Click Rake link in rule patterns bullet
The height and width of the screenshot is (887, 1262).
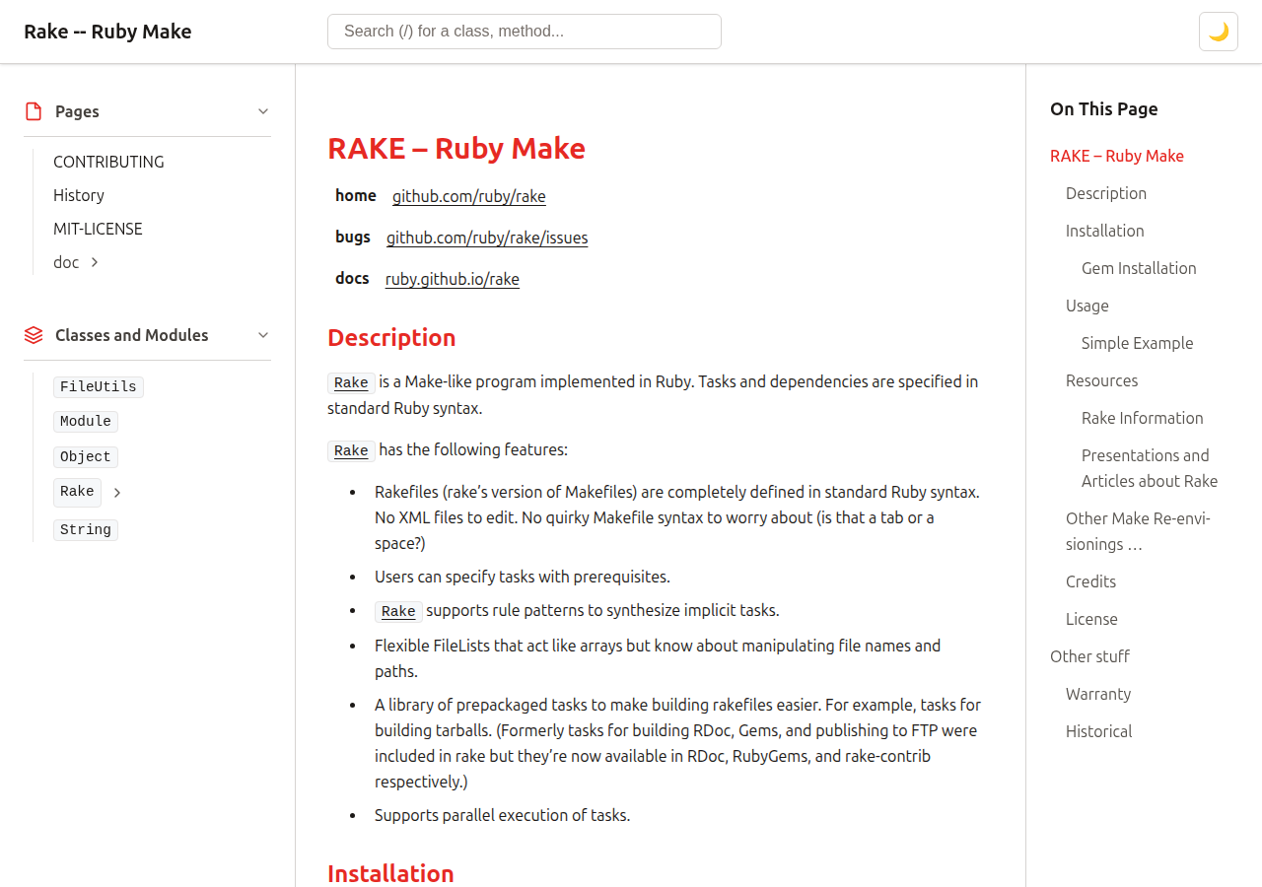point(398,612)
